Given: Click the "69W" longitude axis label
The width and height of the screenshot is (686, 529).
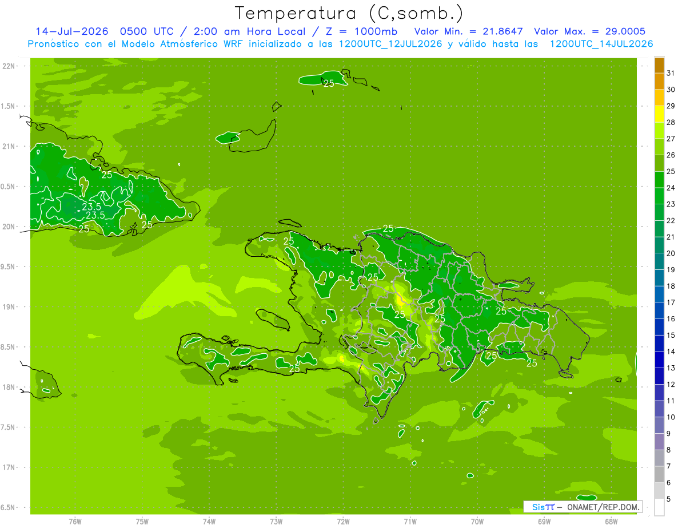Looking at the screenshot, I should click(x=544, y=522).
